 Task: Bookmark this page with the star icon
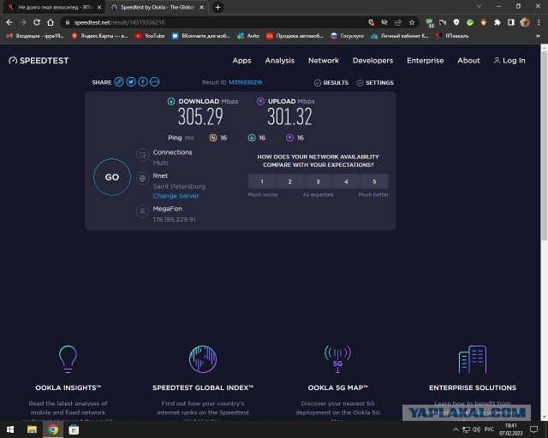tap(412, 22)
